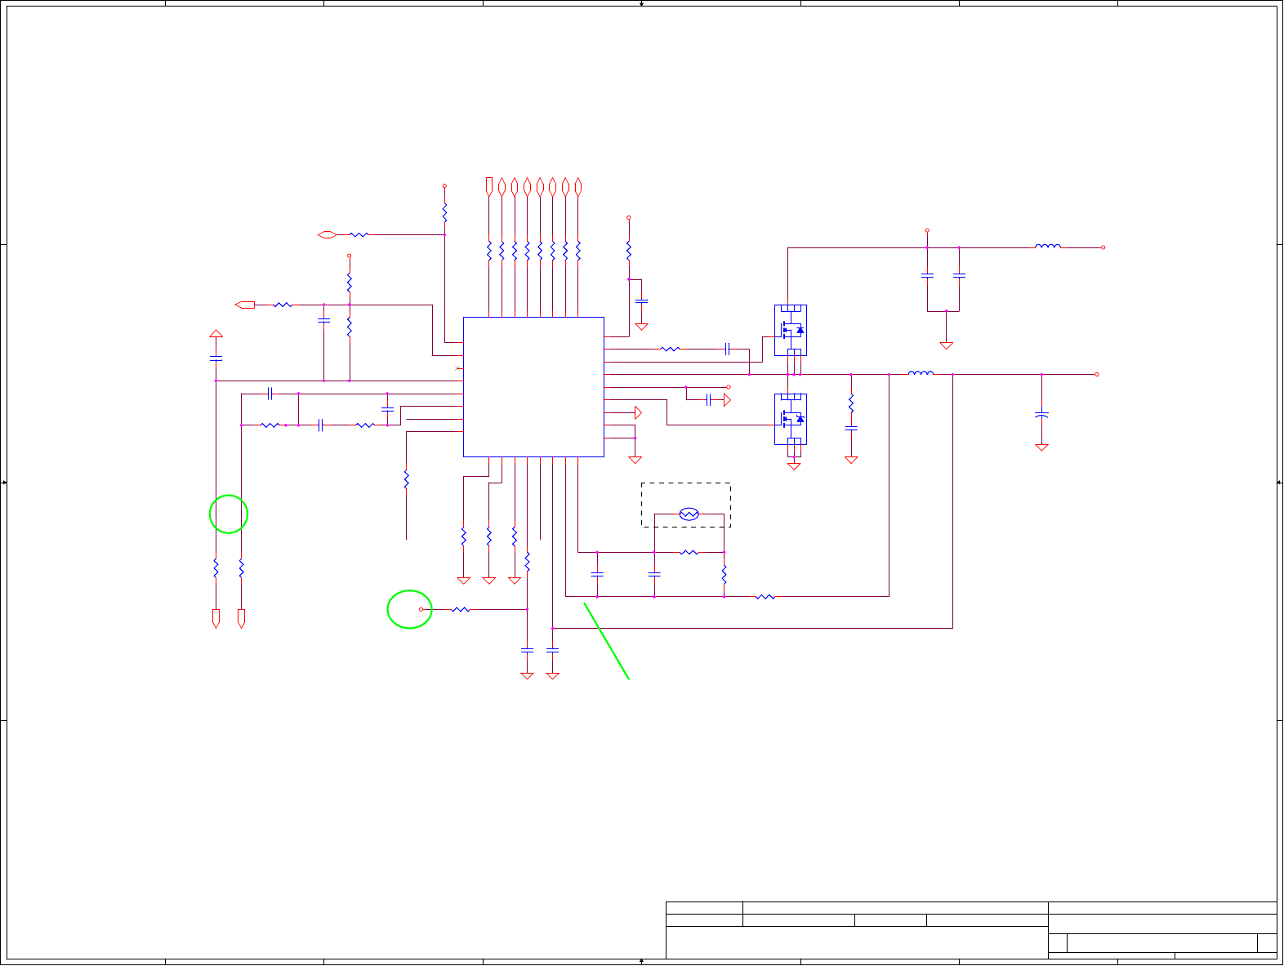This screenshot has width=1284, height=966.
Task: Select the snubber capacitor below that resistor
Action: tap(851, 428)
